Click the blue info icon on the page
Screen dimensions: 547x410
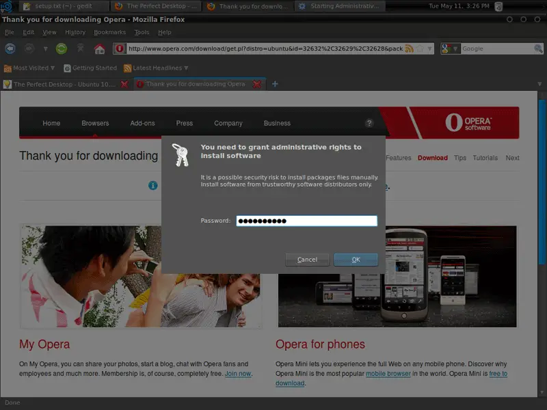[x=152, y=185]
